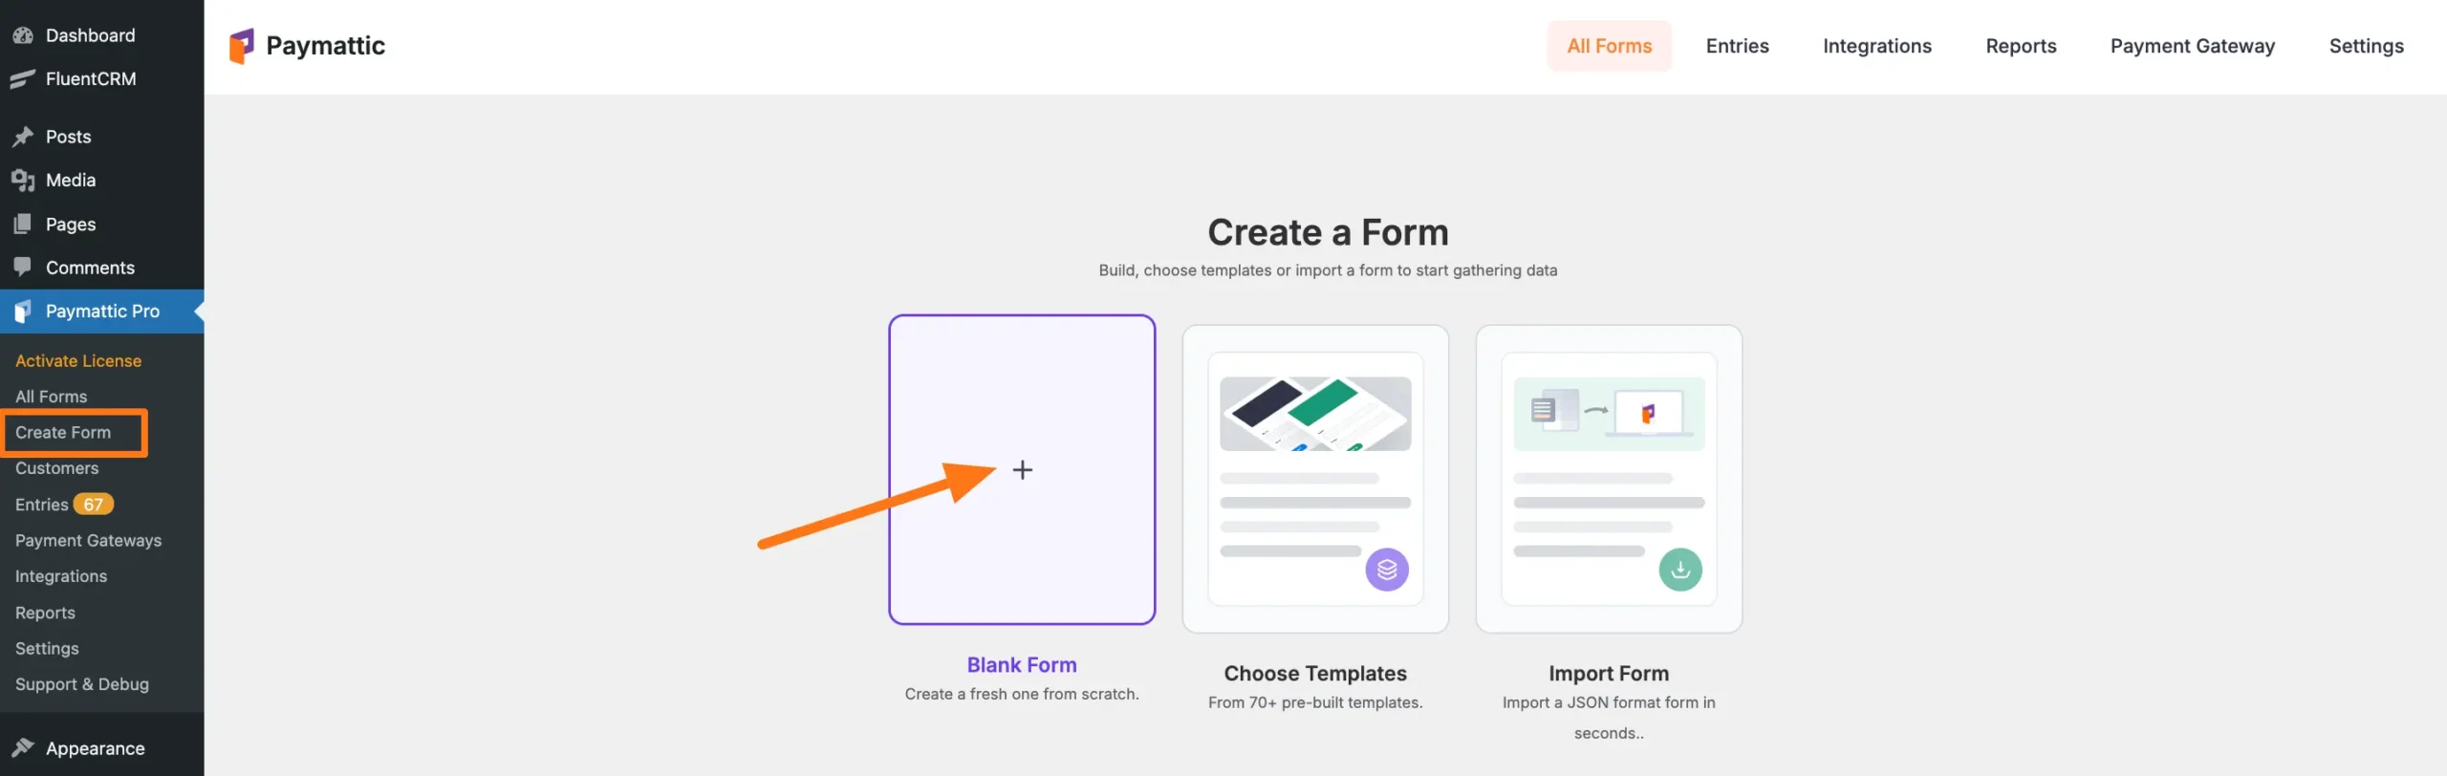The width and height of the screenshot is (2447, 776).
Task: Select the Appearance brush icon
Action: [23, 747]
